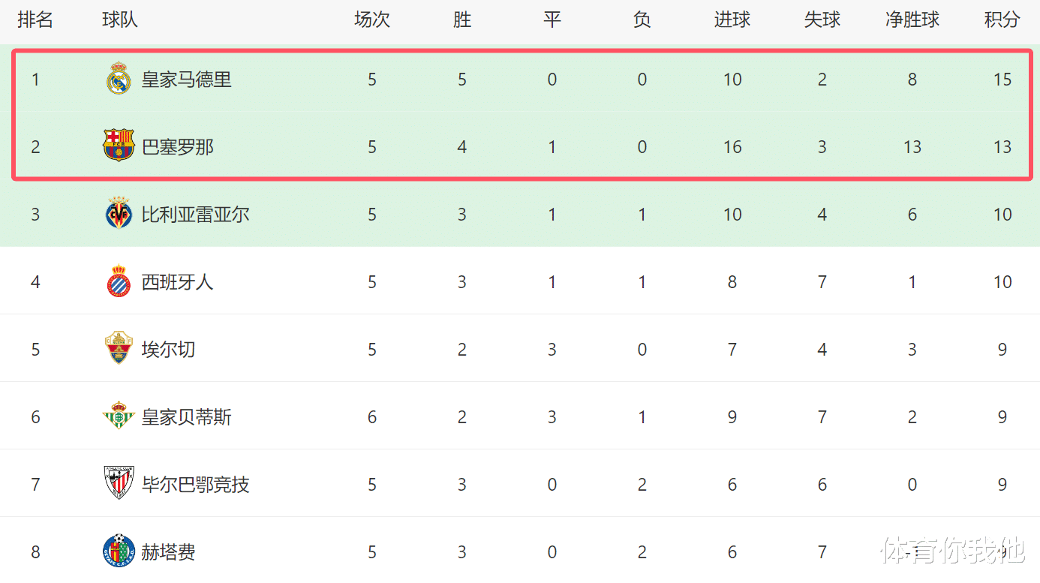The width and height of the screenshot is (1040, 583).
Task: Open the 埃尔切 team link
Action: [x=169, y=350]
